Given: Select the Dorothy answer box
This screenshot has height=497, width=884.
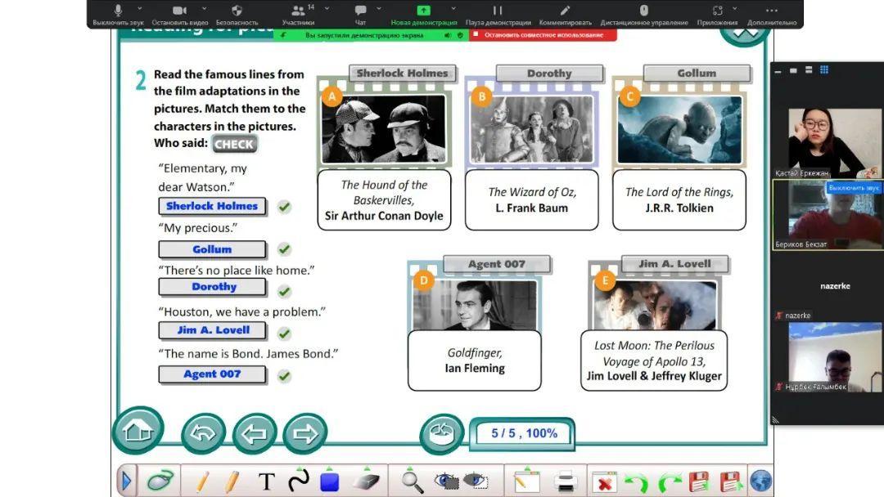Looking at the screenshot, I should (212, 287).
